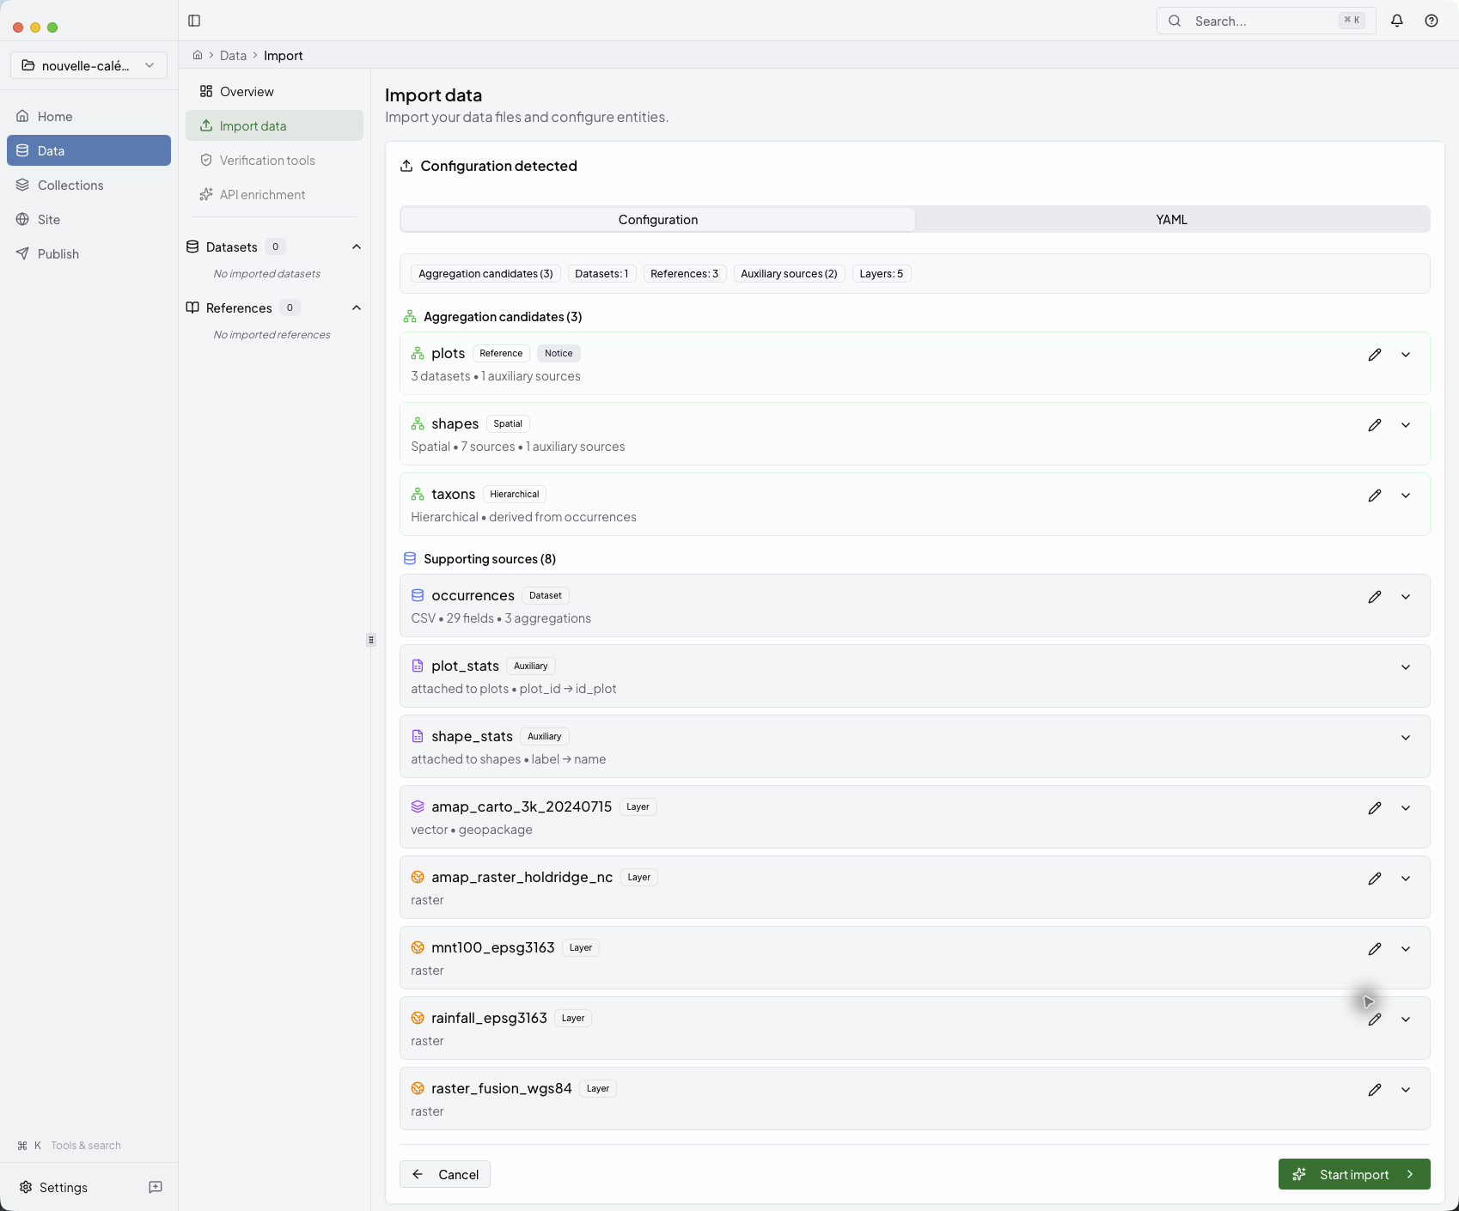Click the Configuration detected upload icon
The image size is (1459, 1211).
(406, 166)
